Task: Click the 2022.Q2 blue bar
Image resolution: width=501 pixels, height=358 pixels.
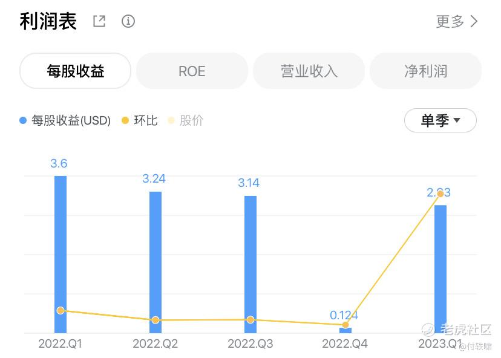Action: [156, 262]
